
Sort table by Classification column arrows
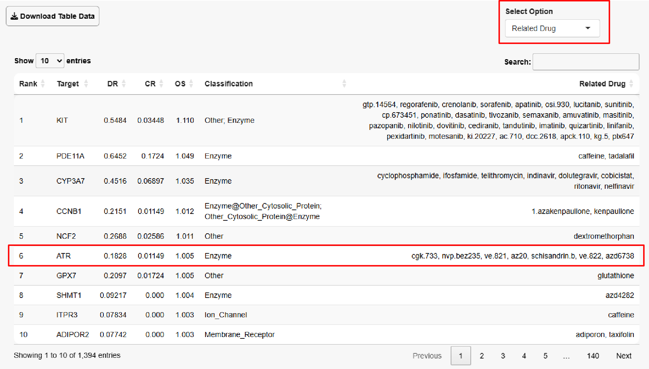coord(344,84)
